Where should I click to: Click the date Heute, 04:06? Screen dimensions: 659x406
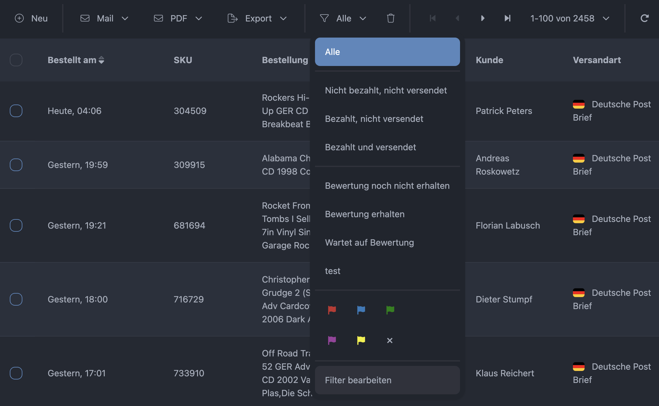click(x=74, y=111)
